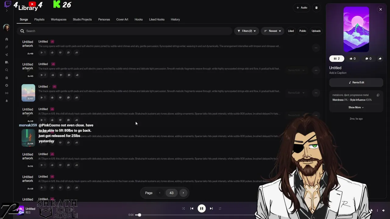The height and width of the screenshot is (219, 390).
Task: Open comments on the 2:49 song
Action: coord(68,53)
